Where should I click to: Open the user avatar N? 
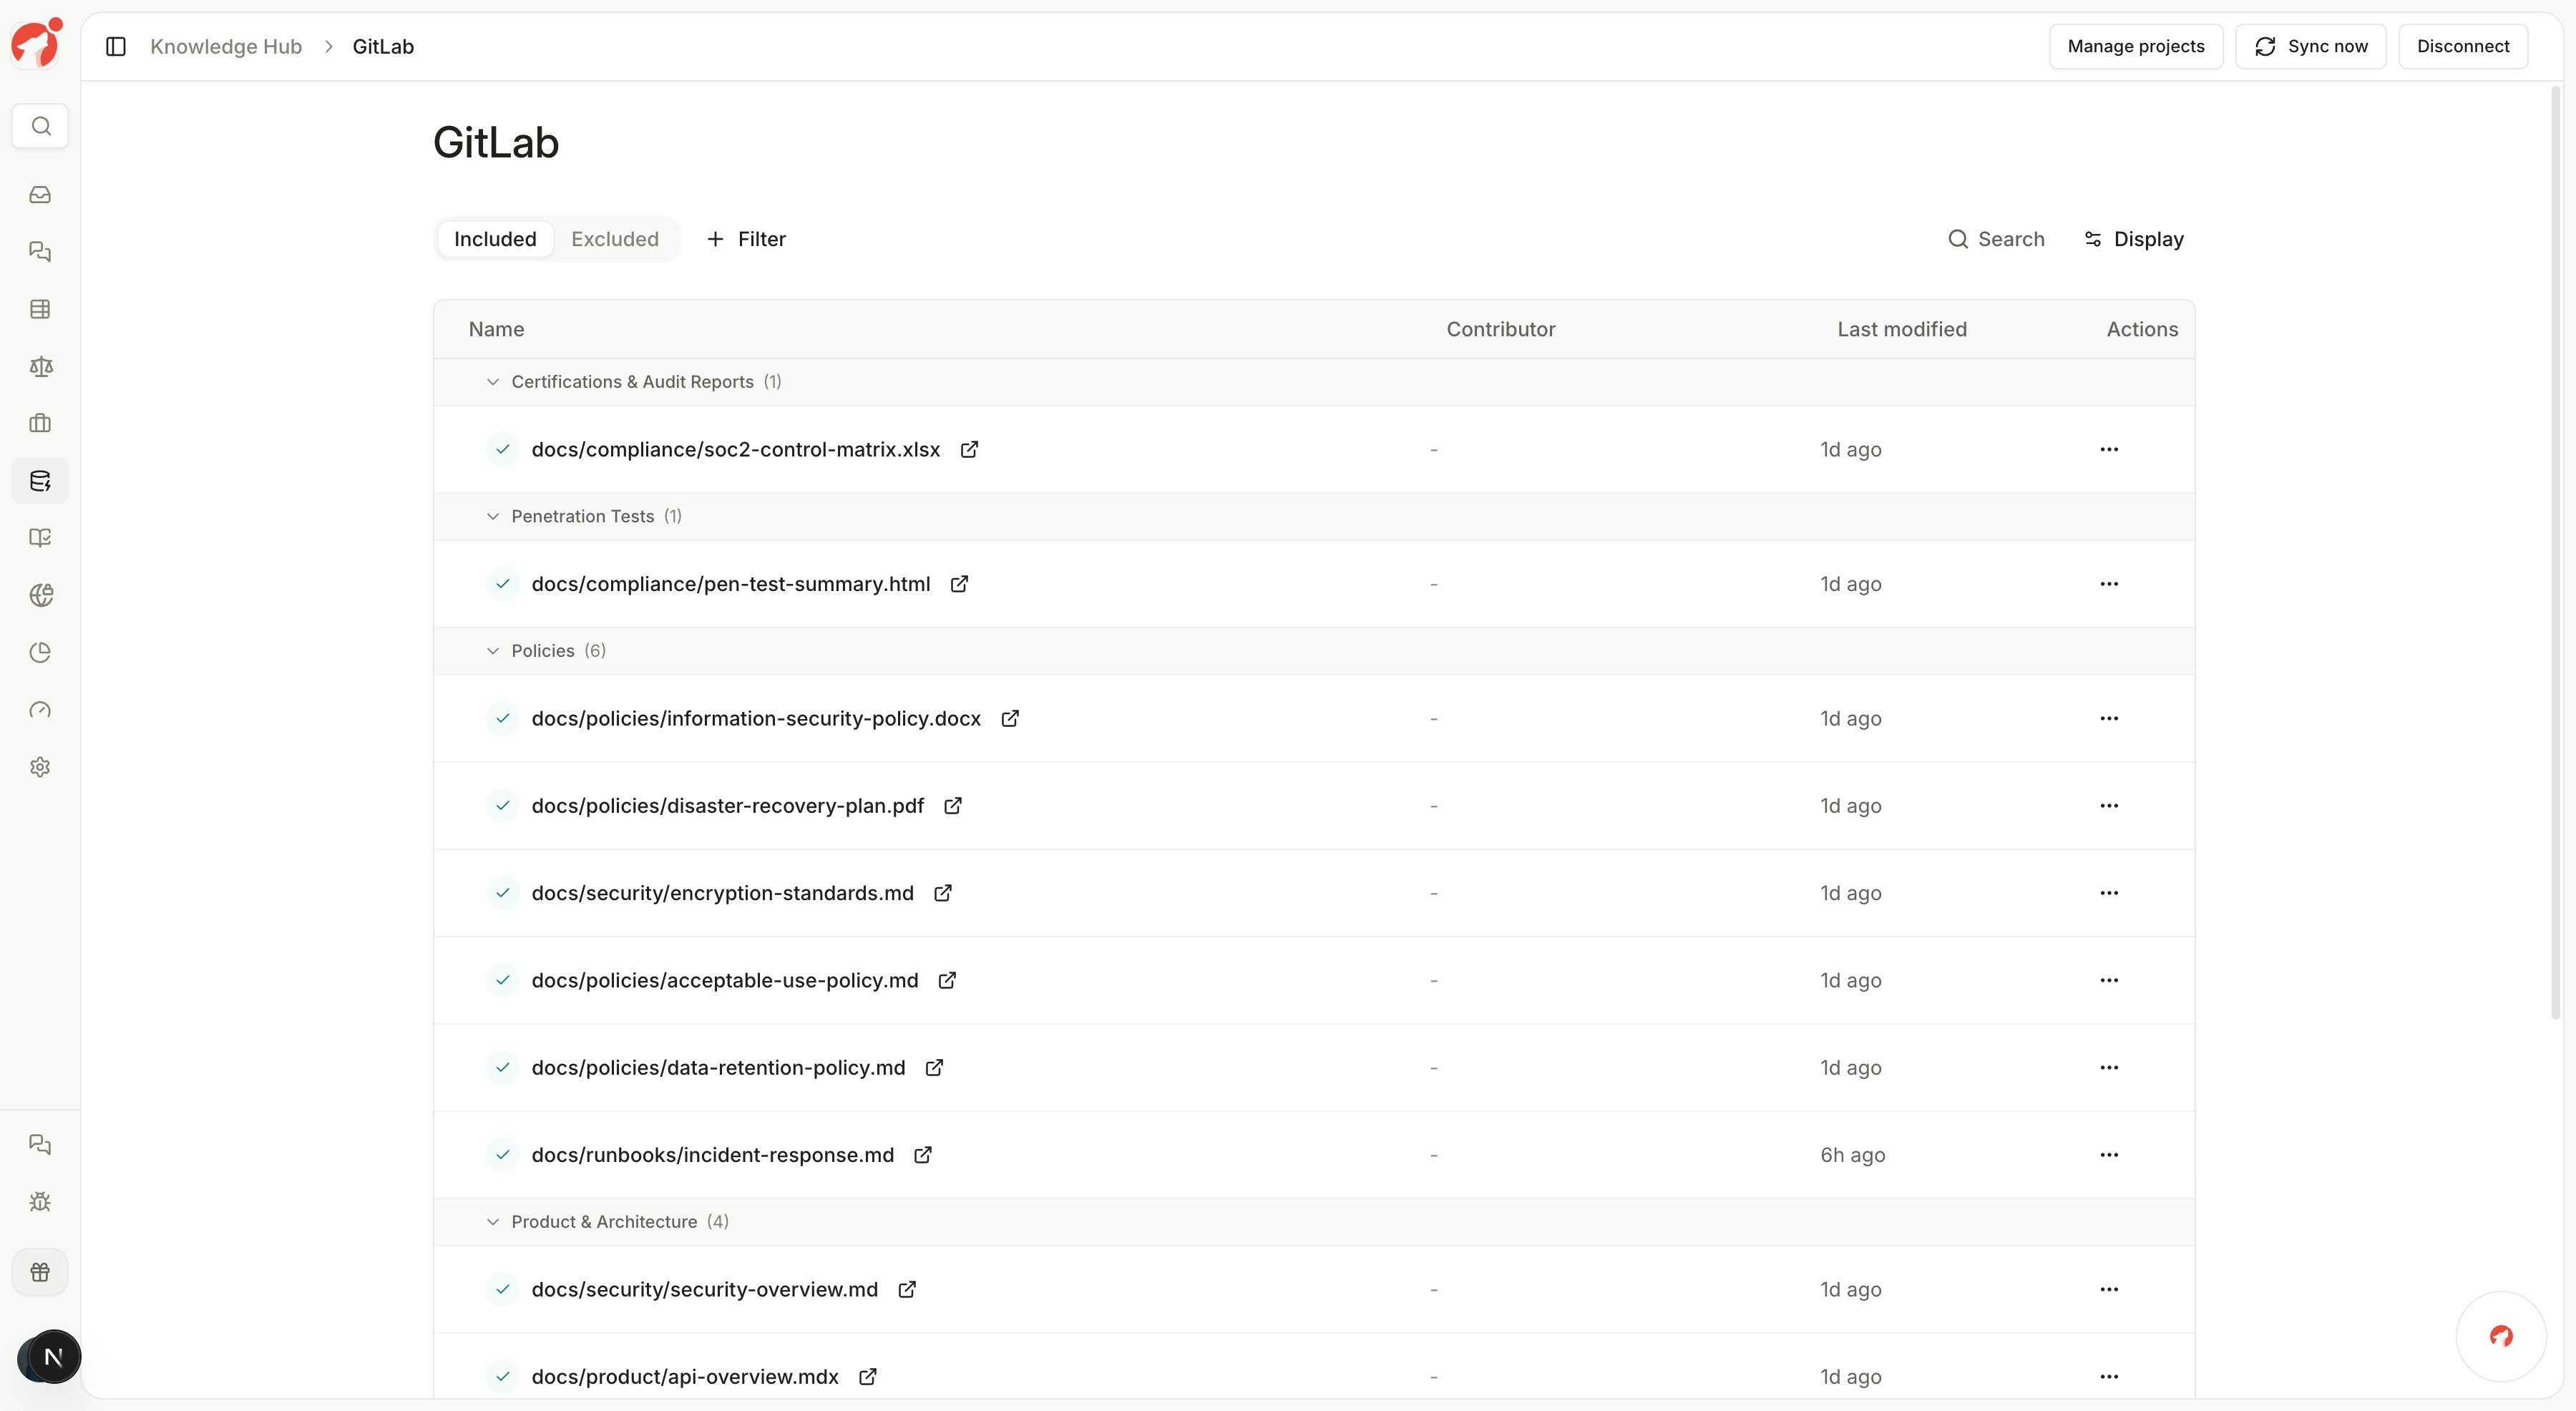[x=52, y=1357]
